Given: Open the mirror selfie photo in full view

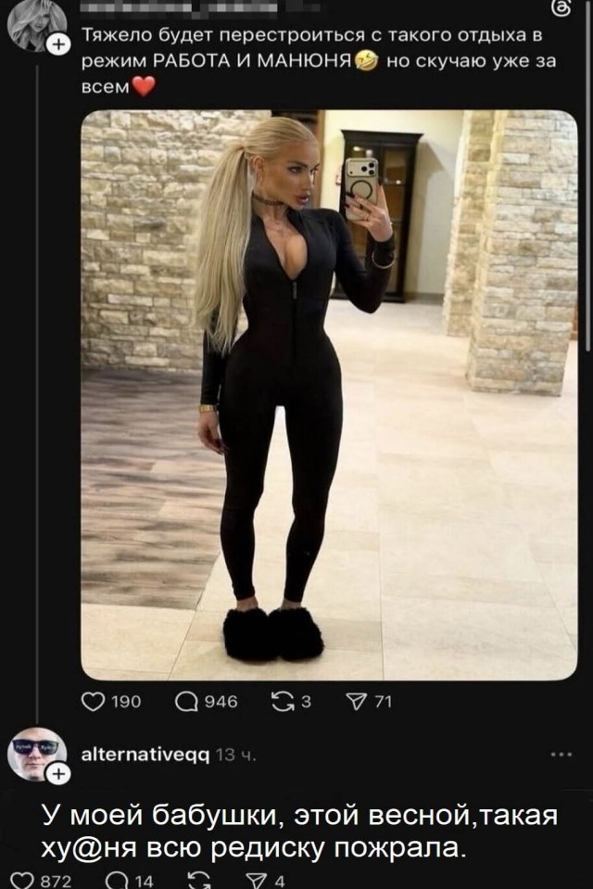Looking at the screenshot, I should 329,395.
